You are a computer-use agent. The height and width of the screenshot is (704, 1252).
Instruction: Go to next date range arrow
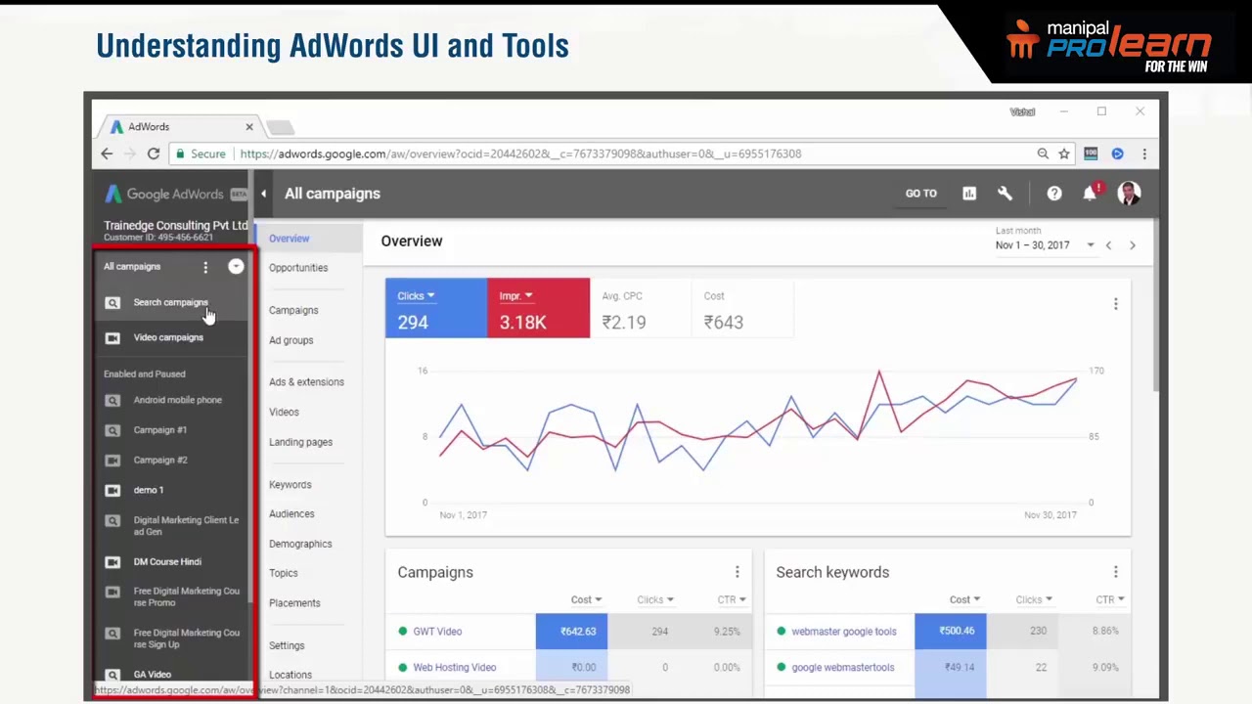(1133, 245)
